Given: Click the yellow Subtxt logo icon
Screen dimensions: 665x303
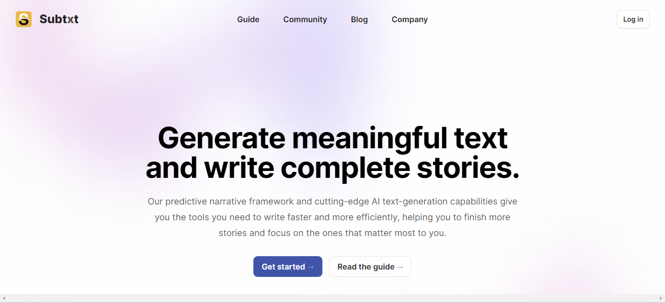Looking at the screenshot, I should pyautogui.click(x=24, y=19).
